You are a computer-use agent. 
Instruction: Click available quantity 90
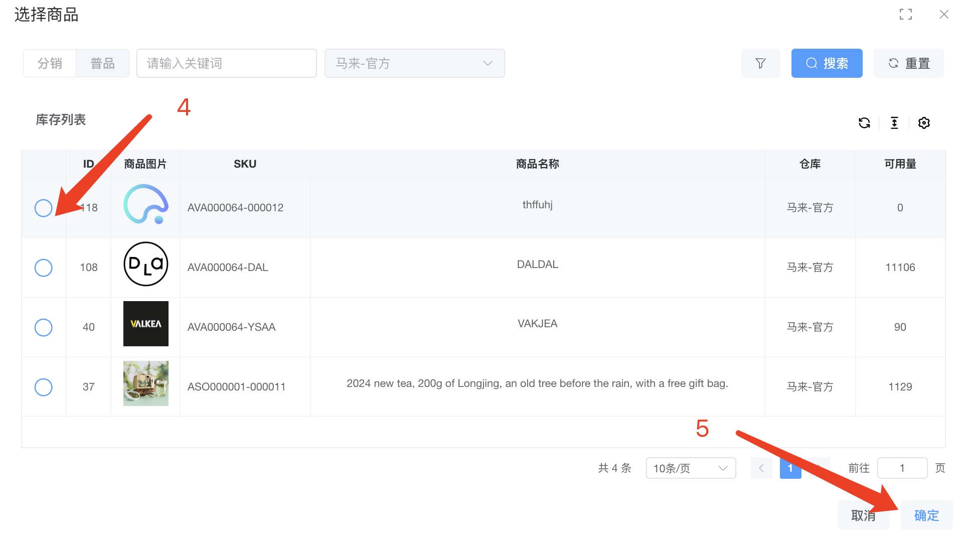coord(900,327)
